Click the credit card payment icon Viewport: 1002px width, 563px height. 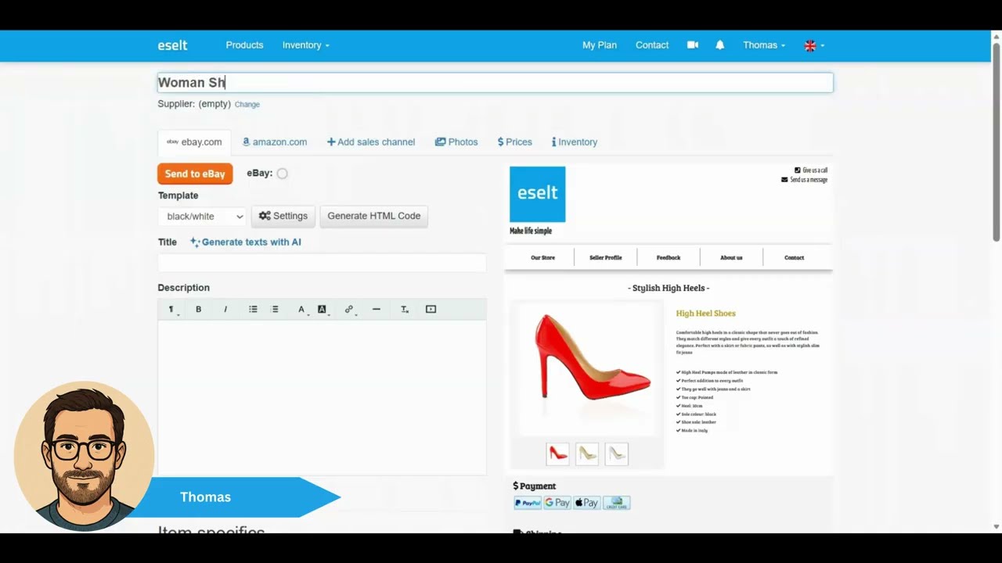617,503
